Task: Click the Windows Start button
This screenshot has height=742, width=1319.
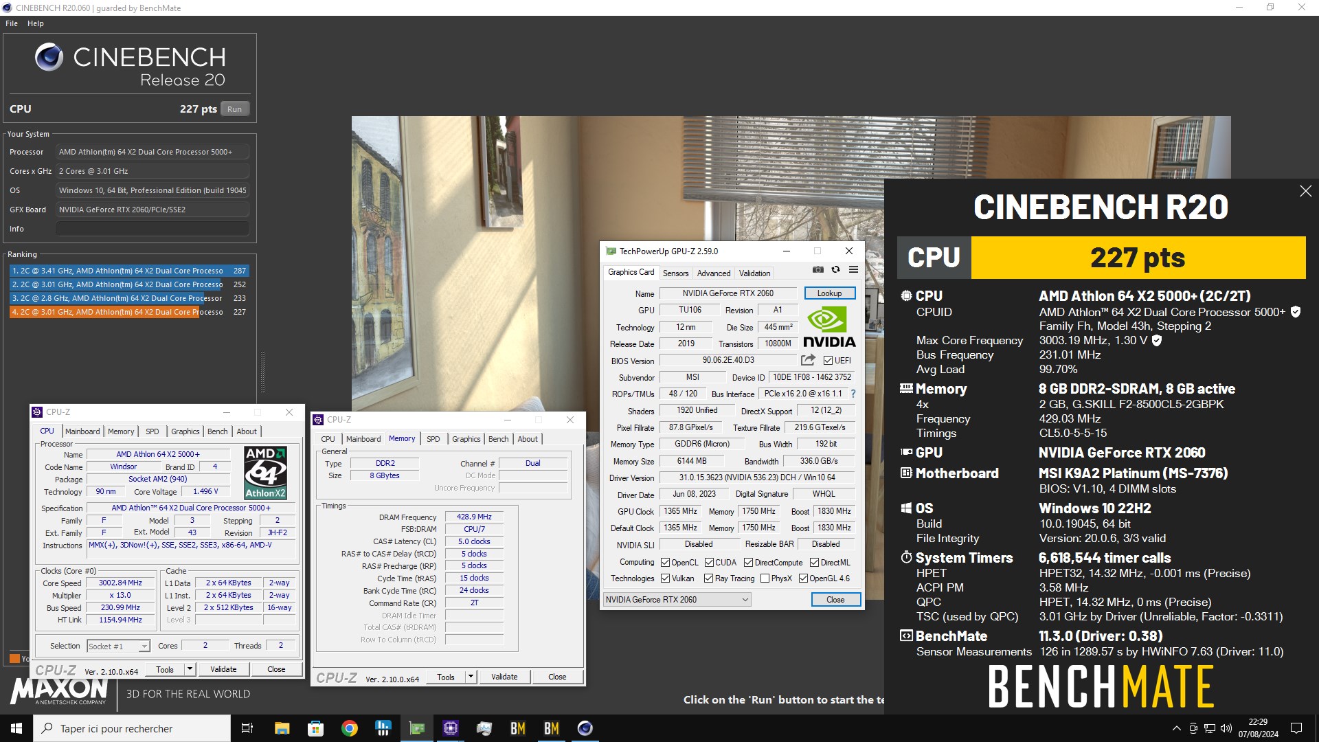Action: point(16,728)
